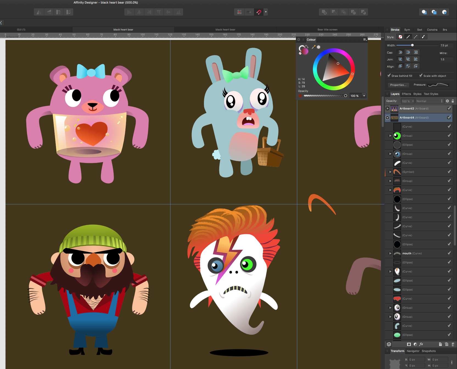Hide the Artboard4 layer via its checkmark
Viewport: 457px width, 369px height.
pyautogui.click(x=449, y=117)
